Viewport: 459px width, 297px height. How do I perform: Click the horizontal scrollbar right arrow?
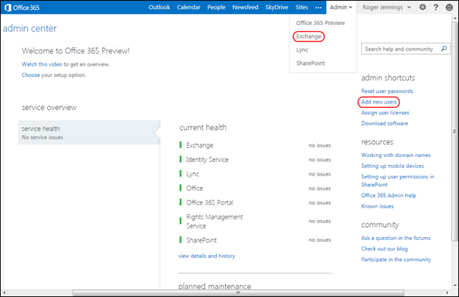click(x=447, y=293)
